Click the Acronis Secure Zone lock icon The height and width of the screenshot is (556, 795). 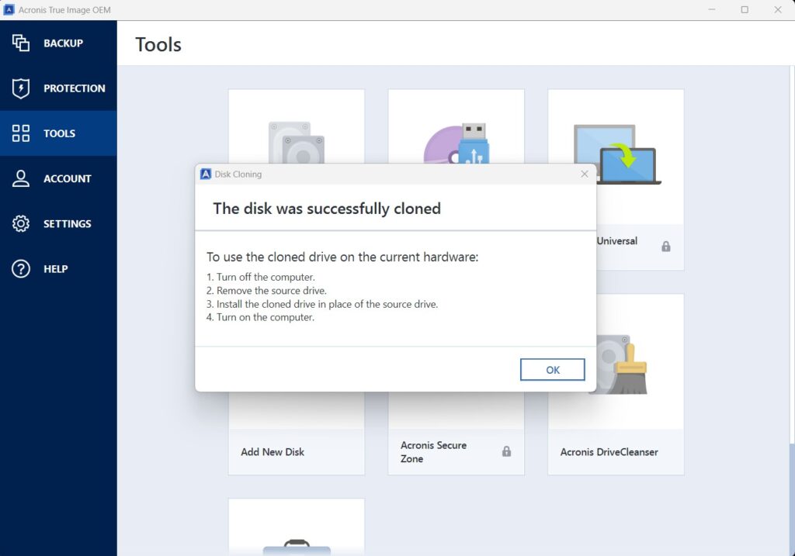coord(506,451)
